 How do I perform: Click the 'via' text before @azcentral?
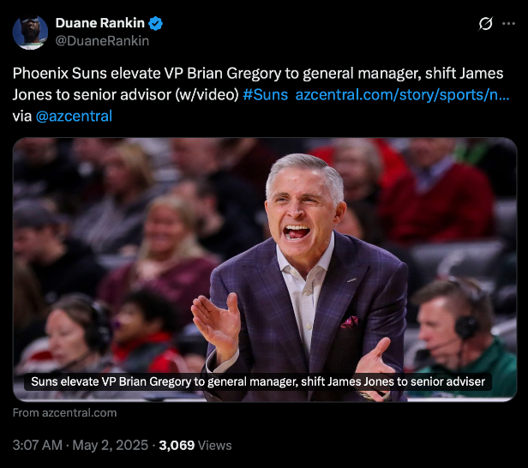22,117
